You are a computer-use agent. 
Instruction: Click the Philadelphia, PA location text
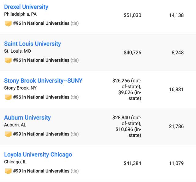coord(20,14)
